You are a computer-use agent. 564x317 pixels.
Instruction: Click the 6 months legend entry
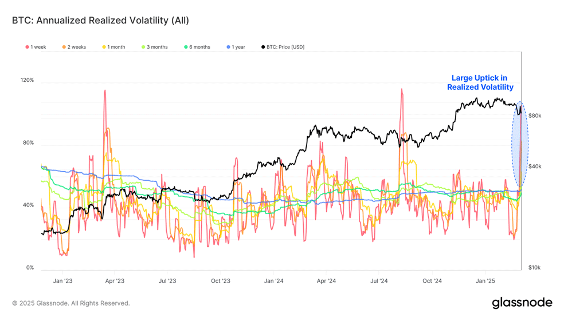[197, 47]
